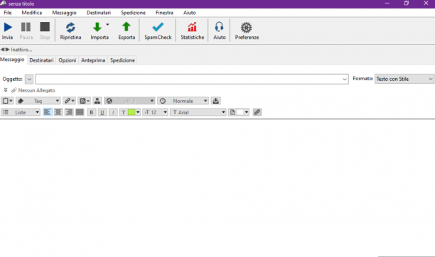Click the green text color swatch

click(x=131, y=112)
